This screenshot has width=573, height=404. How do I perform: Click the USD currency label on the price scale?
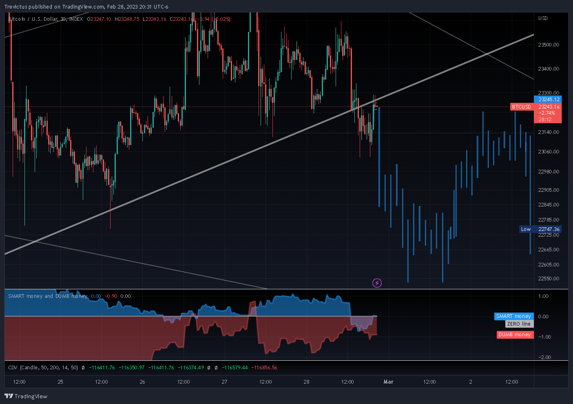coord(543,18)
